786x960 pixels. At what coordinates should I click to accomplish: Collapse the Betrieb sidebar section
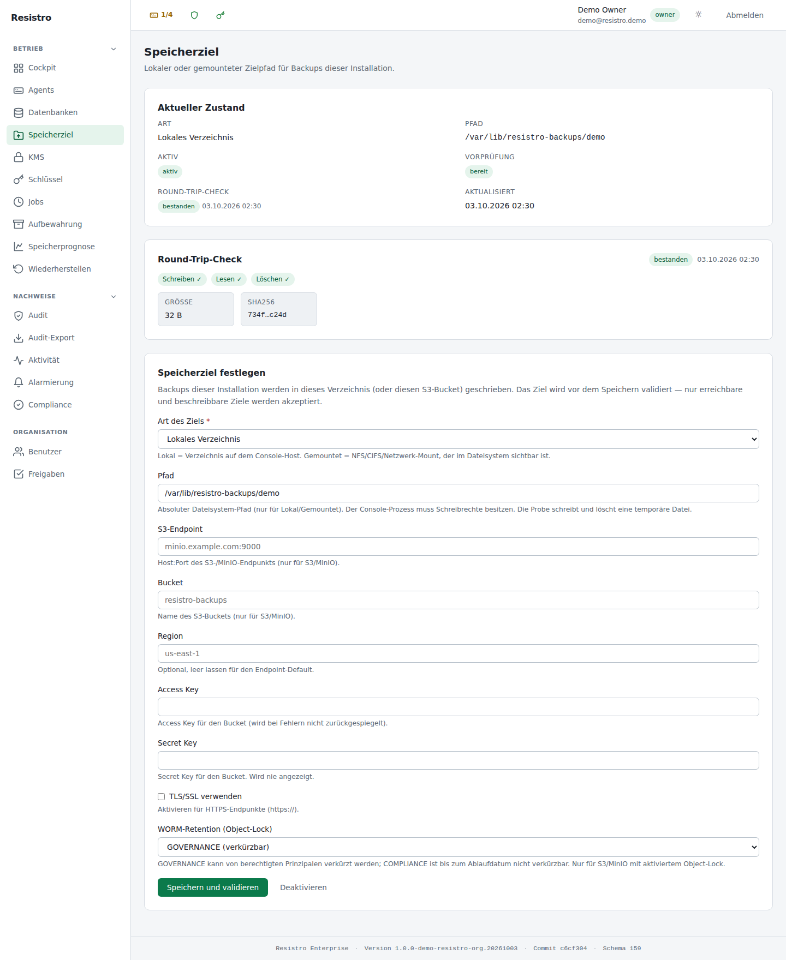(65, 49)
